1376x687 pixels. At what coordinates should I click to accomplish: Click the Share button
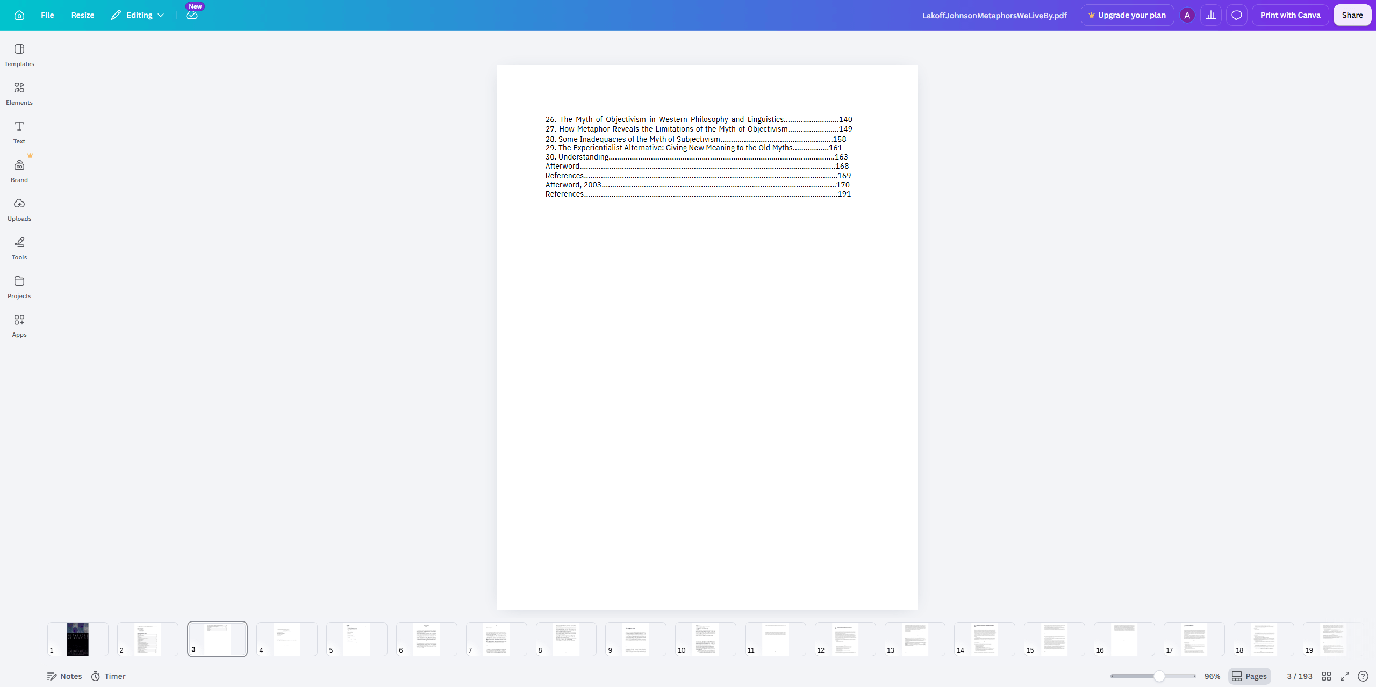pyautogui.click(x=1352, y=15)
